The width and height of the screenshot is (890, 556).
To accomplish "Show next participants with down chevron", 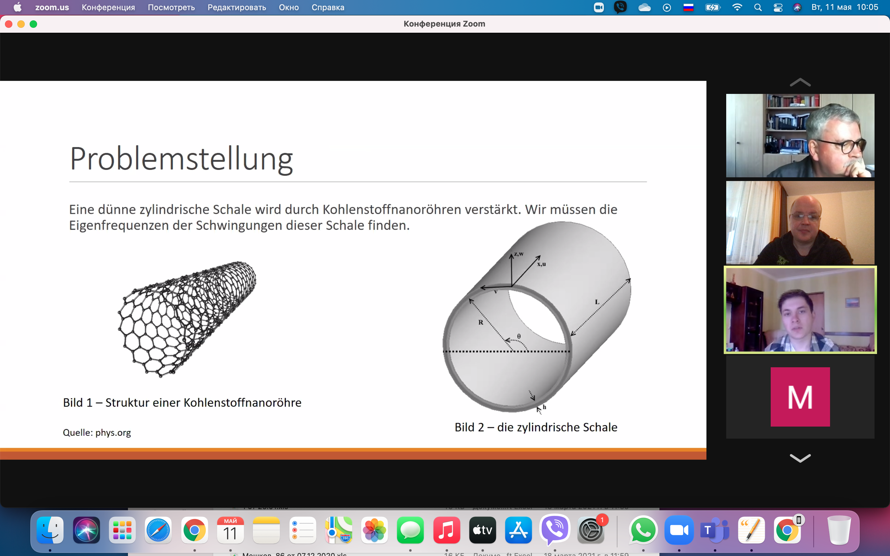I will click(800, 458).
